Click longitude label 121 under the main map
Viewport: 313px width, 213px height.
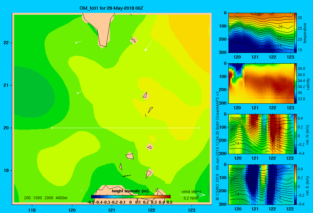click(112, 210)
